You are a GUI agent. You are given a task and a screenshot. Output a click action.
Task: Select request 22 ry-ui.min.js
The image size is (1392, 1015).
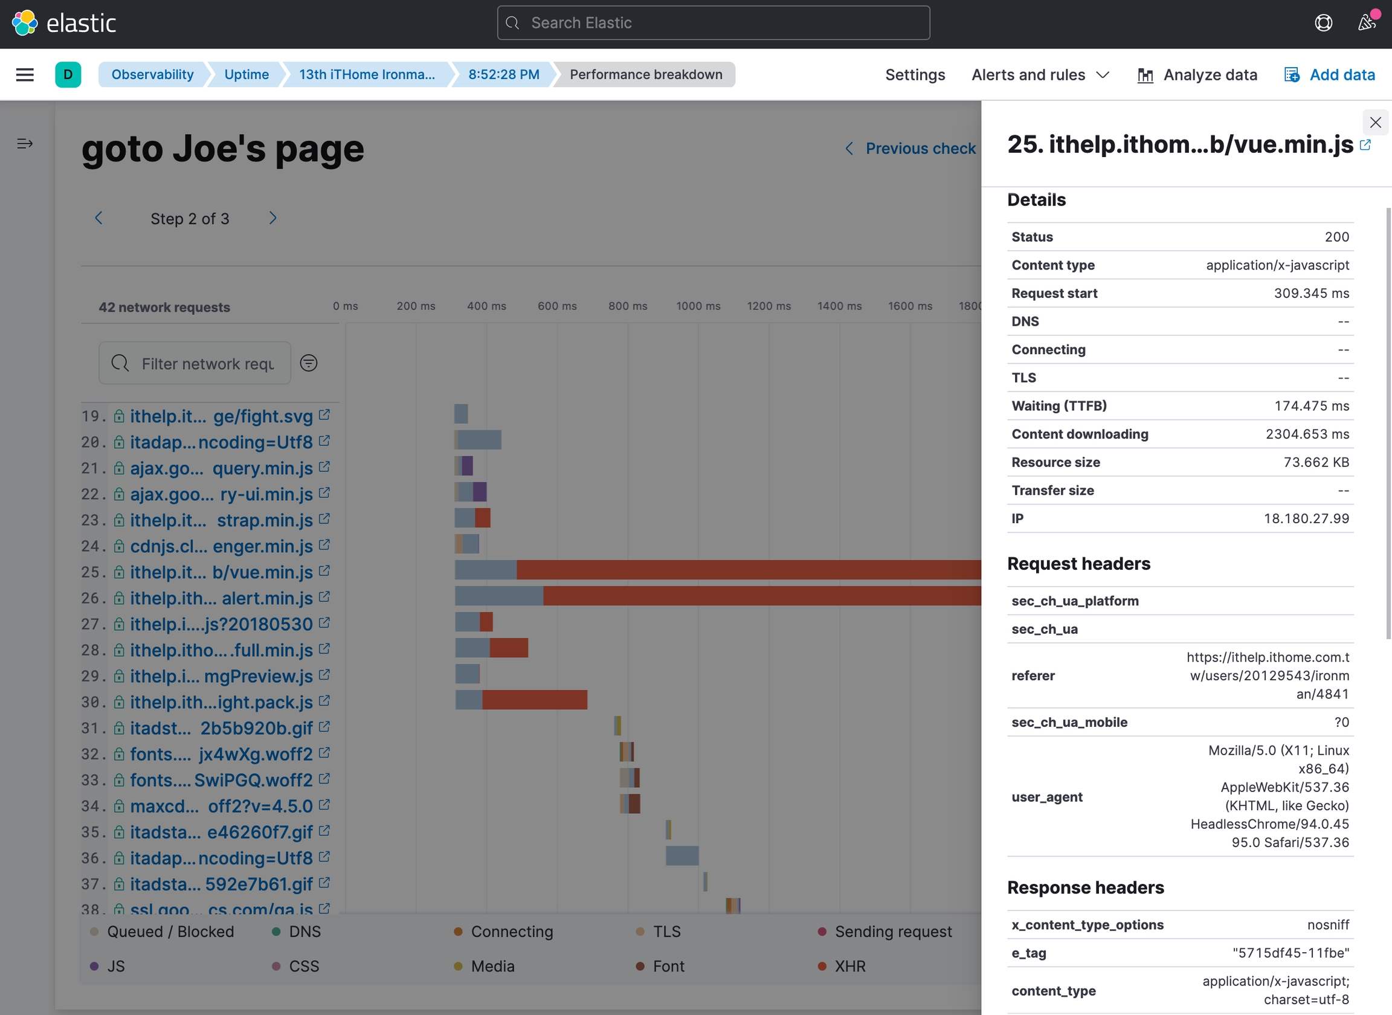[221, 494]
